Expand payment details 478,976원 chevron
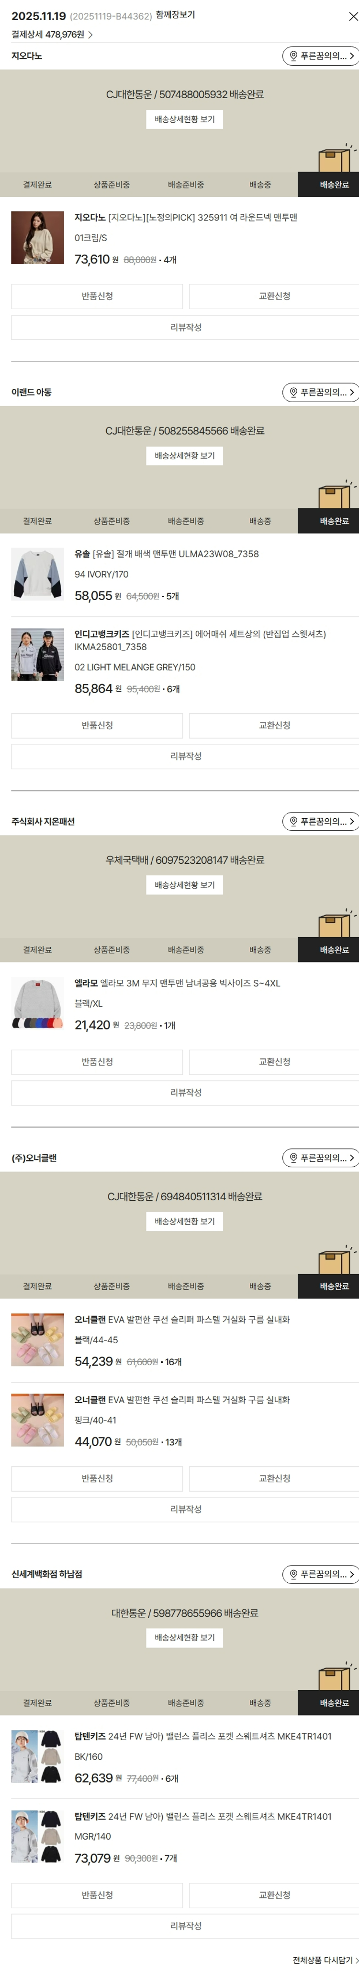This screenshot has height=1984, width=359. coord(90,35)
